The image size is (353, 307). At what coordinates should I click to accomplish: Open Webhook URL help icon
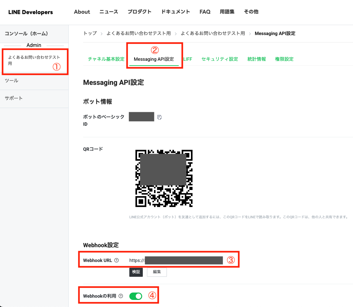click(116, 260)
